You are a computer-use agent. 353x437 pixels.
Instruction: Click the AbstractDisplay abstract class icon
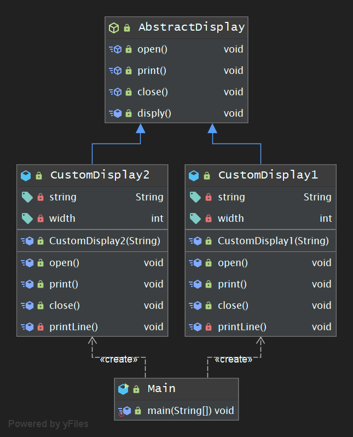coord(114,27)
